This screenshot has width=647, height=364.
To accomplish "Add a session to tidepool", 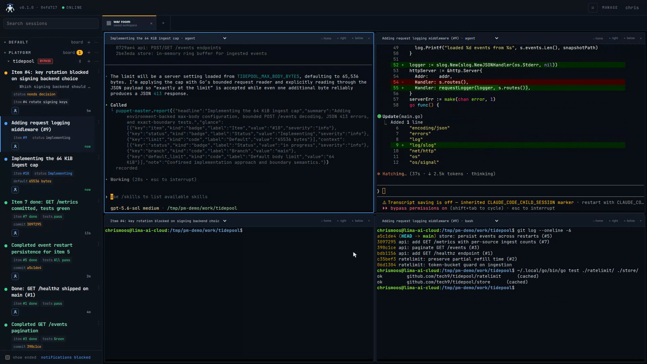I will pos(89,61).
